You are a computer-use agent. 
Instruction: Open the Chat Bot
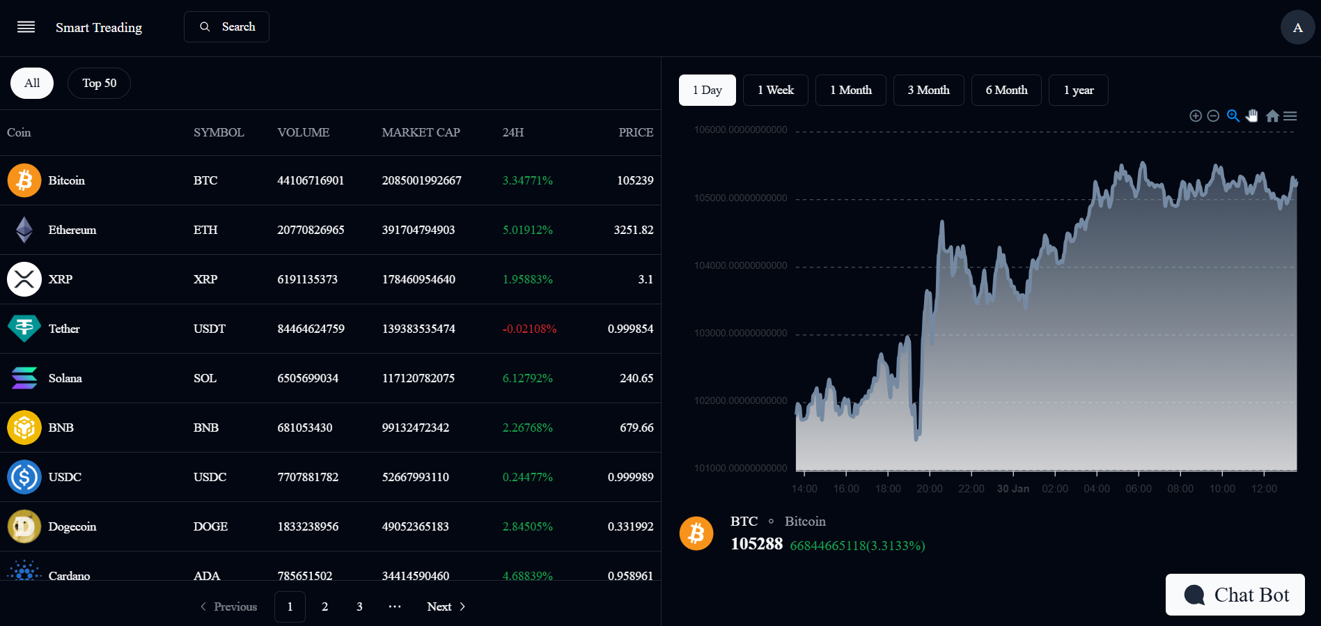(1235, 595)
